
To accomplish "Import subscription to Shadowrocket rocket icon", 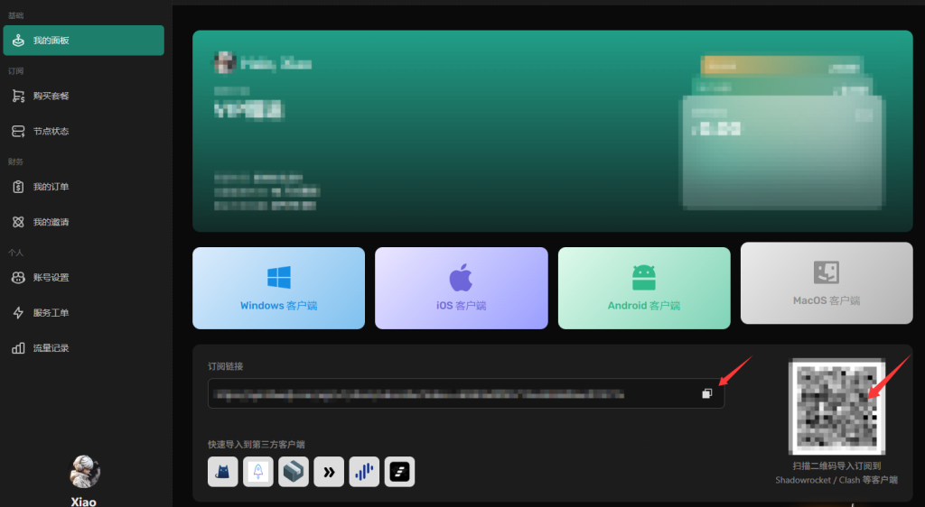I will point(258,472).
